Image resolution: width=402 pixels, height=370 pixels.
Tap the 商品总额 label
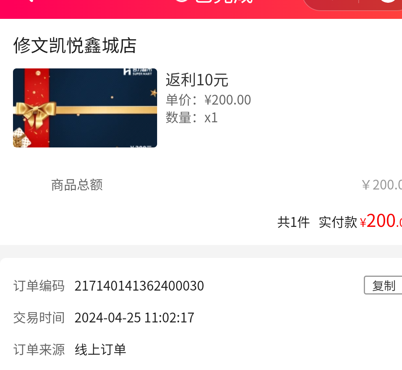coord(77,185)
